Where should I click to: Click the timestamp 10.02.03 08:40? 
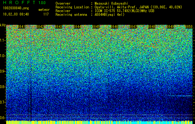[16, 14]
